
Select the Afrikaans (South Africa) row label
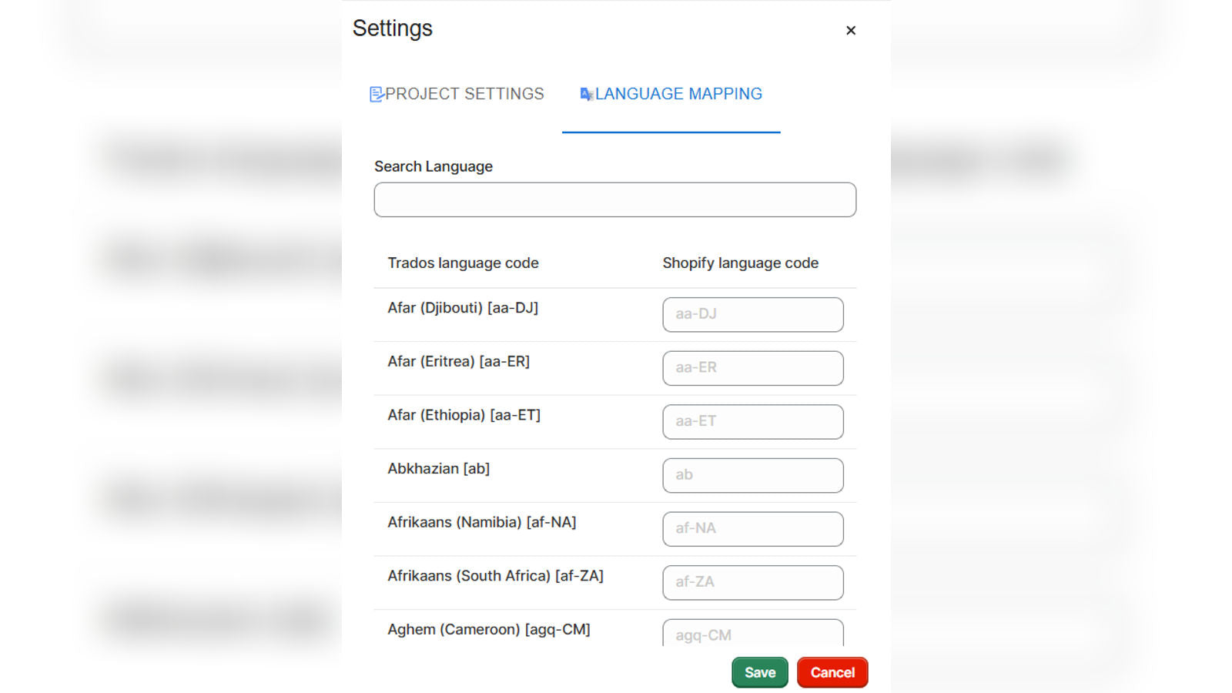click(495, 576)
